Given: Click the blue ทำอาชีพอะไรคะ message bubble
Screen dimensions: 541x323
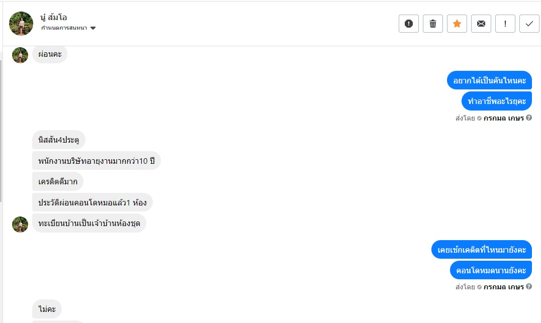Looking at the screenshot, I should click(496, 101).
